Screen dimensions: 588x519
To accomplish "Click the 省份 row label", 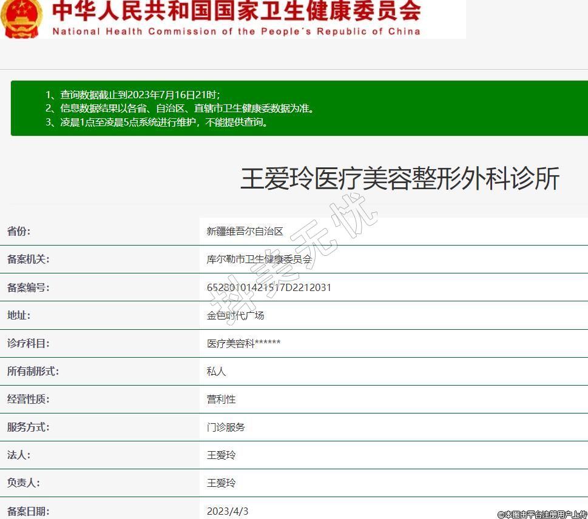I will tap(19, 231).
